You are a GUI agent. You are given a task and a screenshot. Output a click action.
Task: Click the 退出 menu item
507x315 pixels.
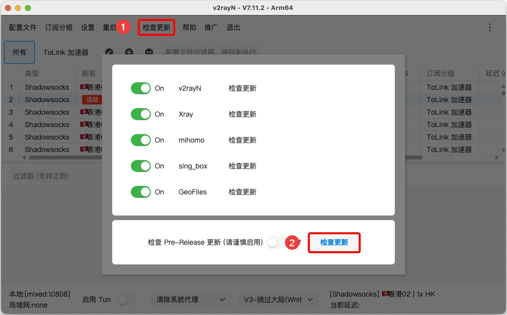point(233,27)
